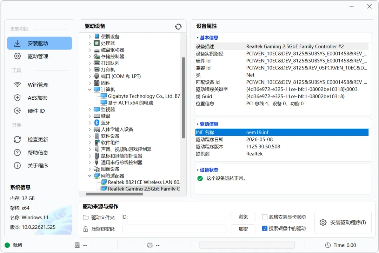This screenshot has width=379, height=253.
Task: Open 帮助信息 in the sidebar
Action: pyautogui.click(x=40, y=153)
